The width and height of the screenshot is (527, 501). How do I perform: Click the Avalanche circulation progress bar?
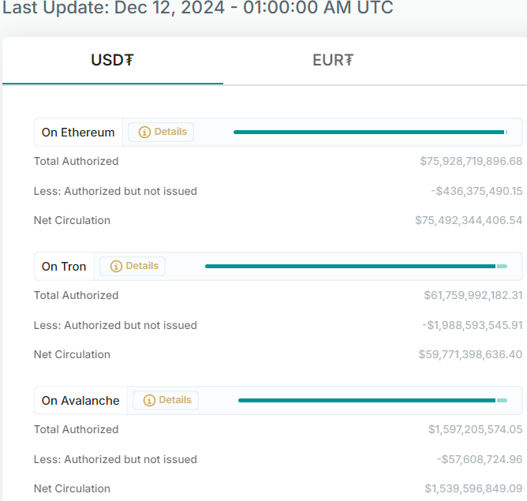[x=372, y=401]
